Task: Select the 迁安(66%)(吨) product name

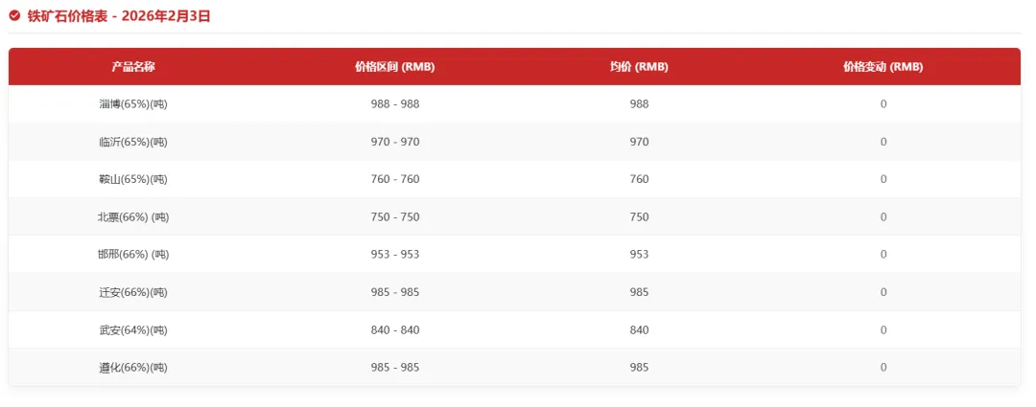Action: pyautogui.click(x=133, y=292)
